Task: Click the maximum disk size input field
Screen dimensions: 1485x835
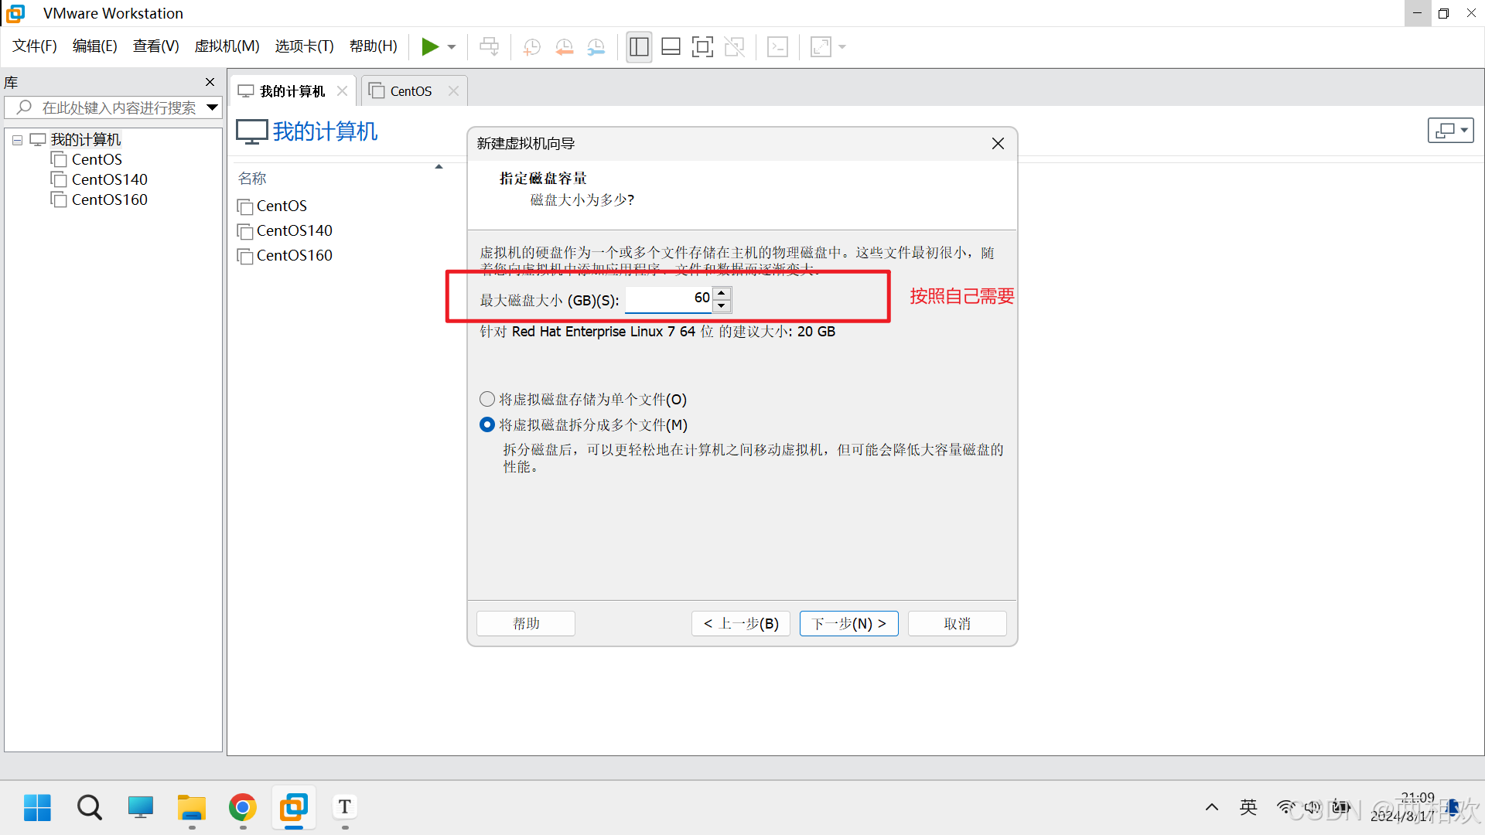Action: point(668,298)
